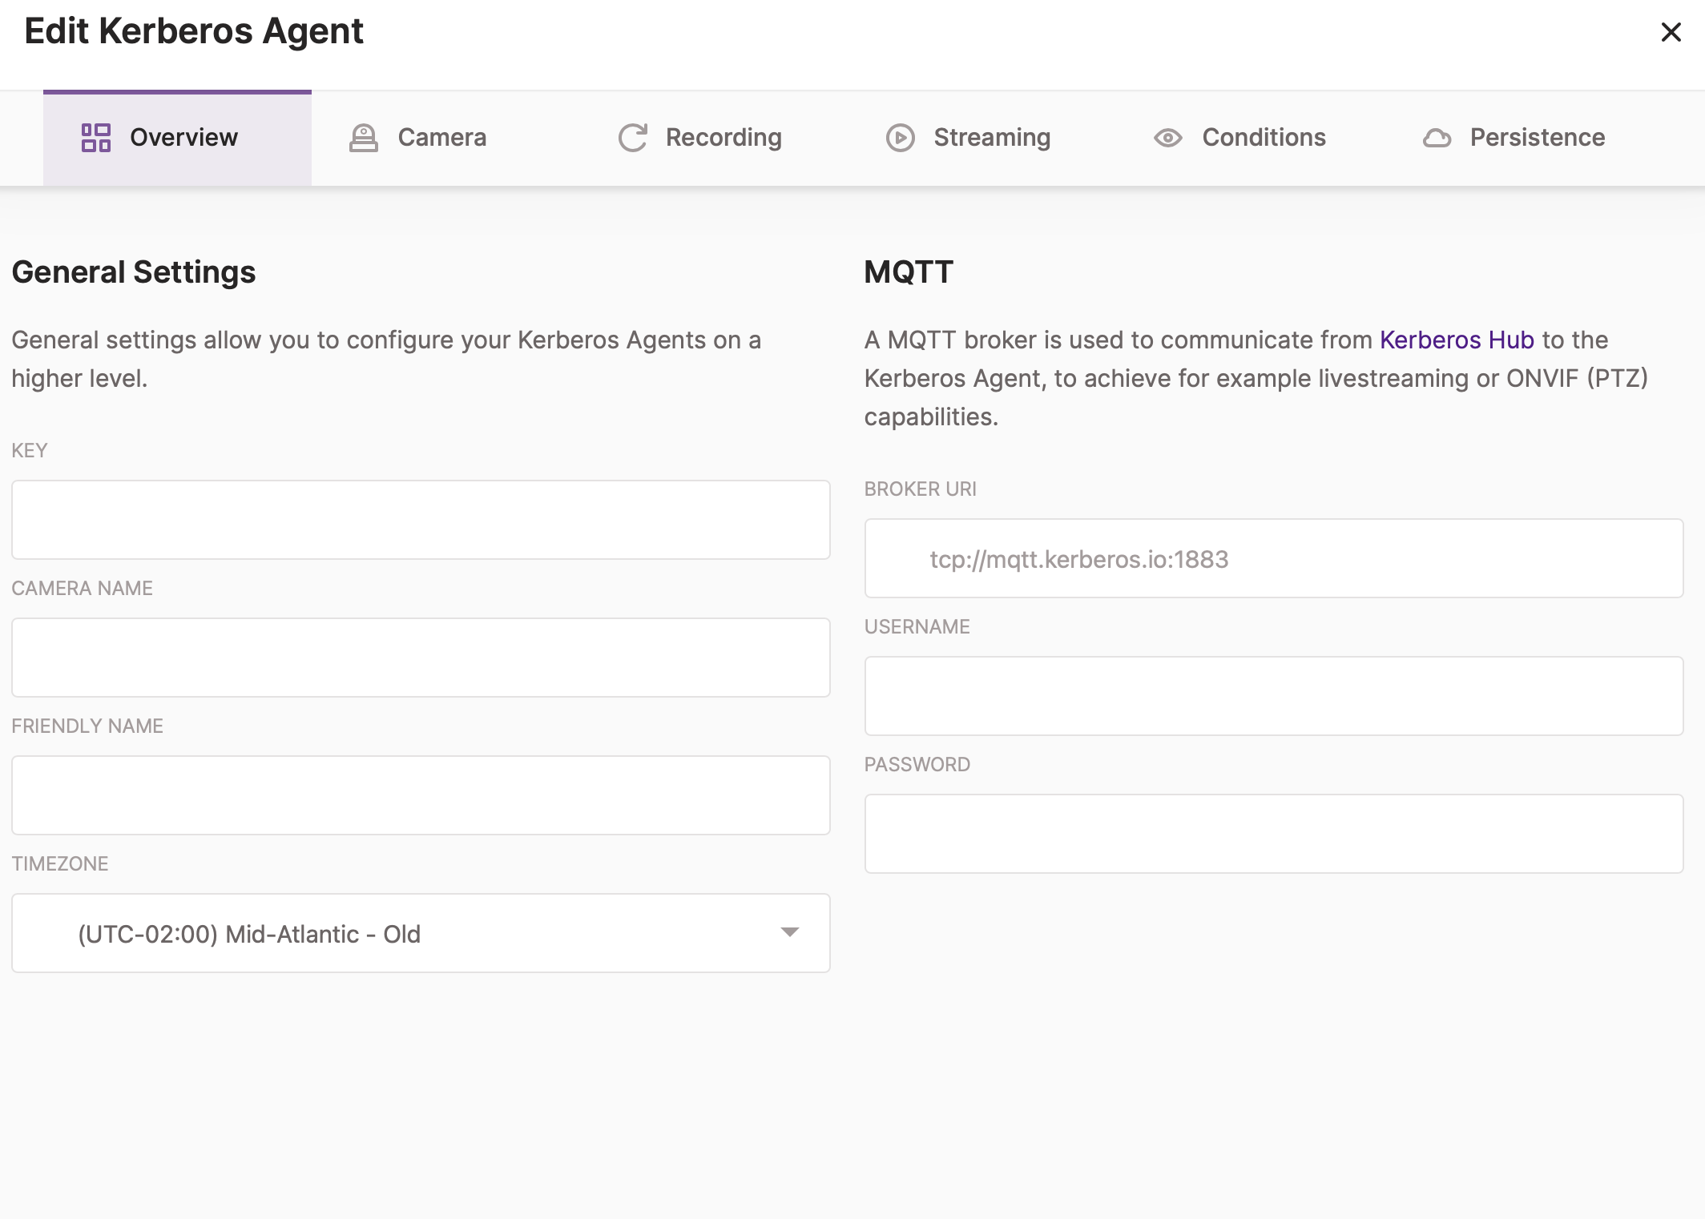The image size is (1705, 1219).
Task: Open the Persistence tab
Action: click(1537, 138)
